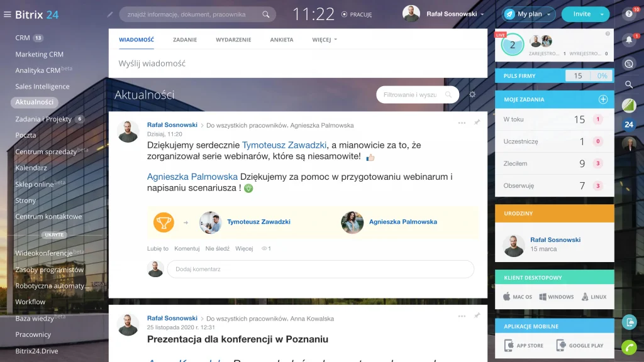Click the My plan button
This screenshot has width=644, height=362.
click(x=528, y=14)
